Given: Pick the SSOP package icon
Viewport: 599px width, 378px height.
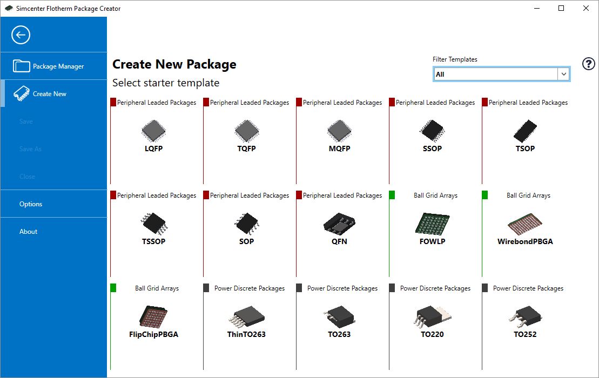Looking at the screenshot, I should [x=432, y=131].
